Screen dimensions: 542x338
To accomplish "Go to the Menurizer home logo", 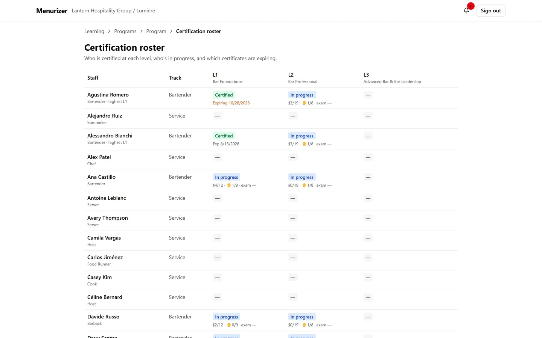I will pyautogui.click(x=52, y=11).
